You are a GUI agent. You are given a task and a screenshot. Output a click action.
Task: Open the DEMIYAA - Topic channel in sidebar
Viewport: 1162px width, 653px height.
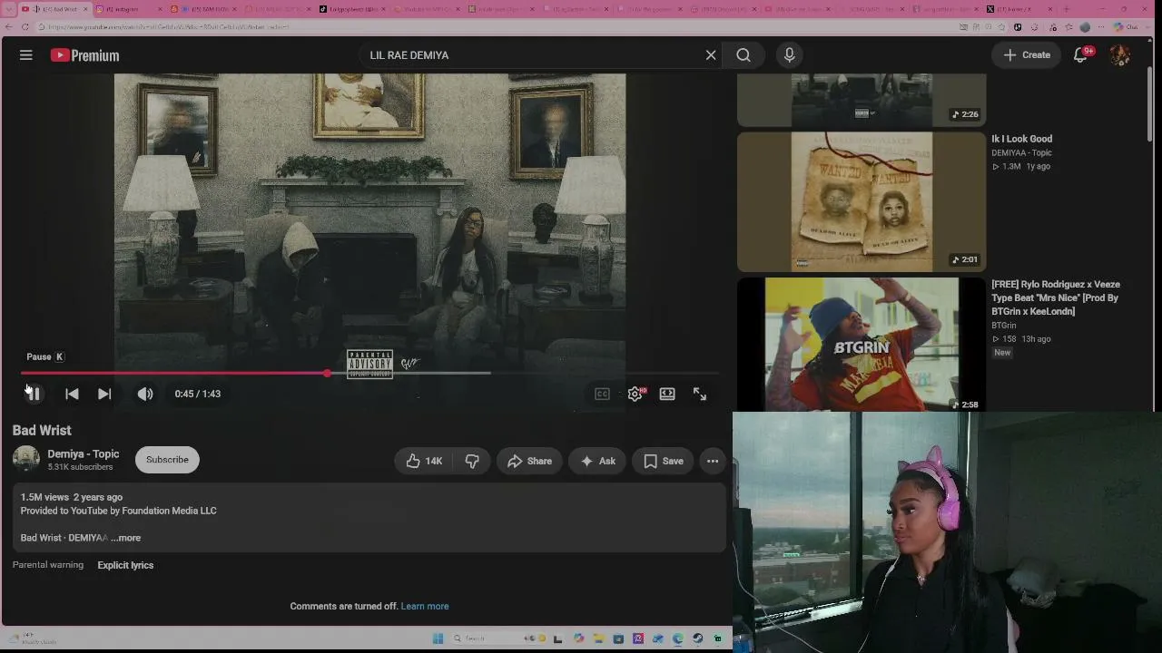click(x=1022, y=153)
